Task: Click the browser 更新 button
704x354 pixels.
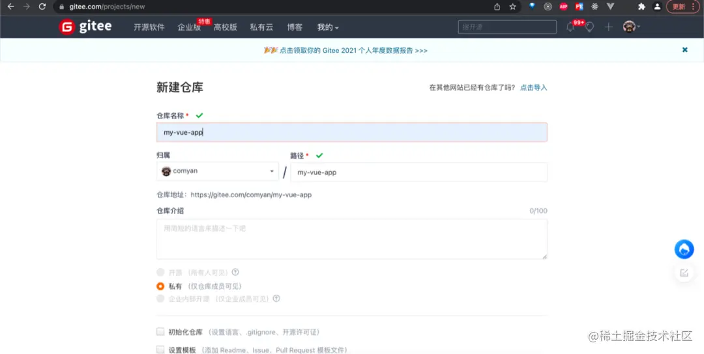Action: (683, 7)
